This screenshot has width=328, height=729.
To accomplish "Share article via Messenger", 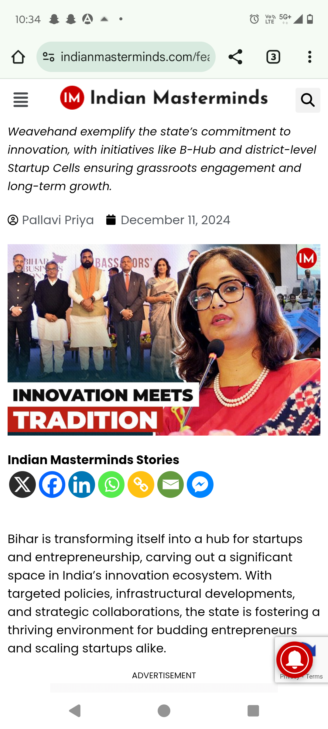I will coord(200,484).
